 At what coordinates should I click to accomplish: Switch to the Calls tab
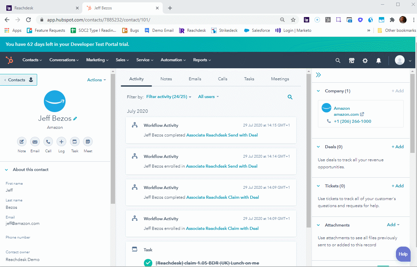click(x=223, y=79)
